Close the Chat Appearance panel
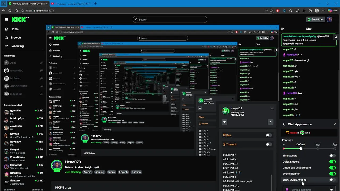This screenshot has height=191, width=340. pos(335,124)
